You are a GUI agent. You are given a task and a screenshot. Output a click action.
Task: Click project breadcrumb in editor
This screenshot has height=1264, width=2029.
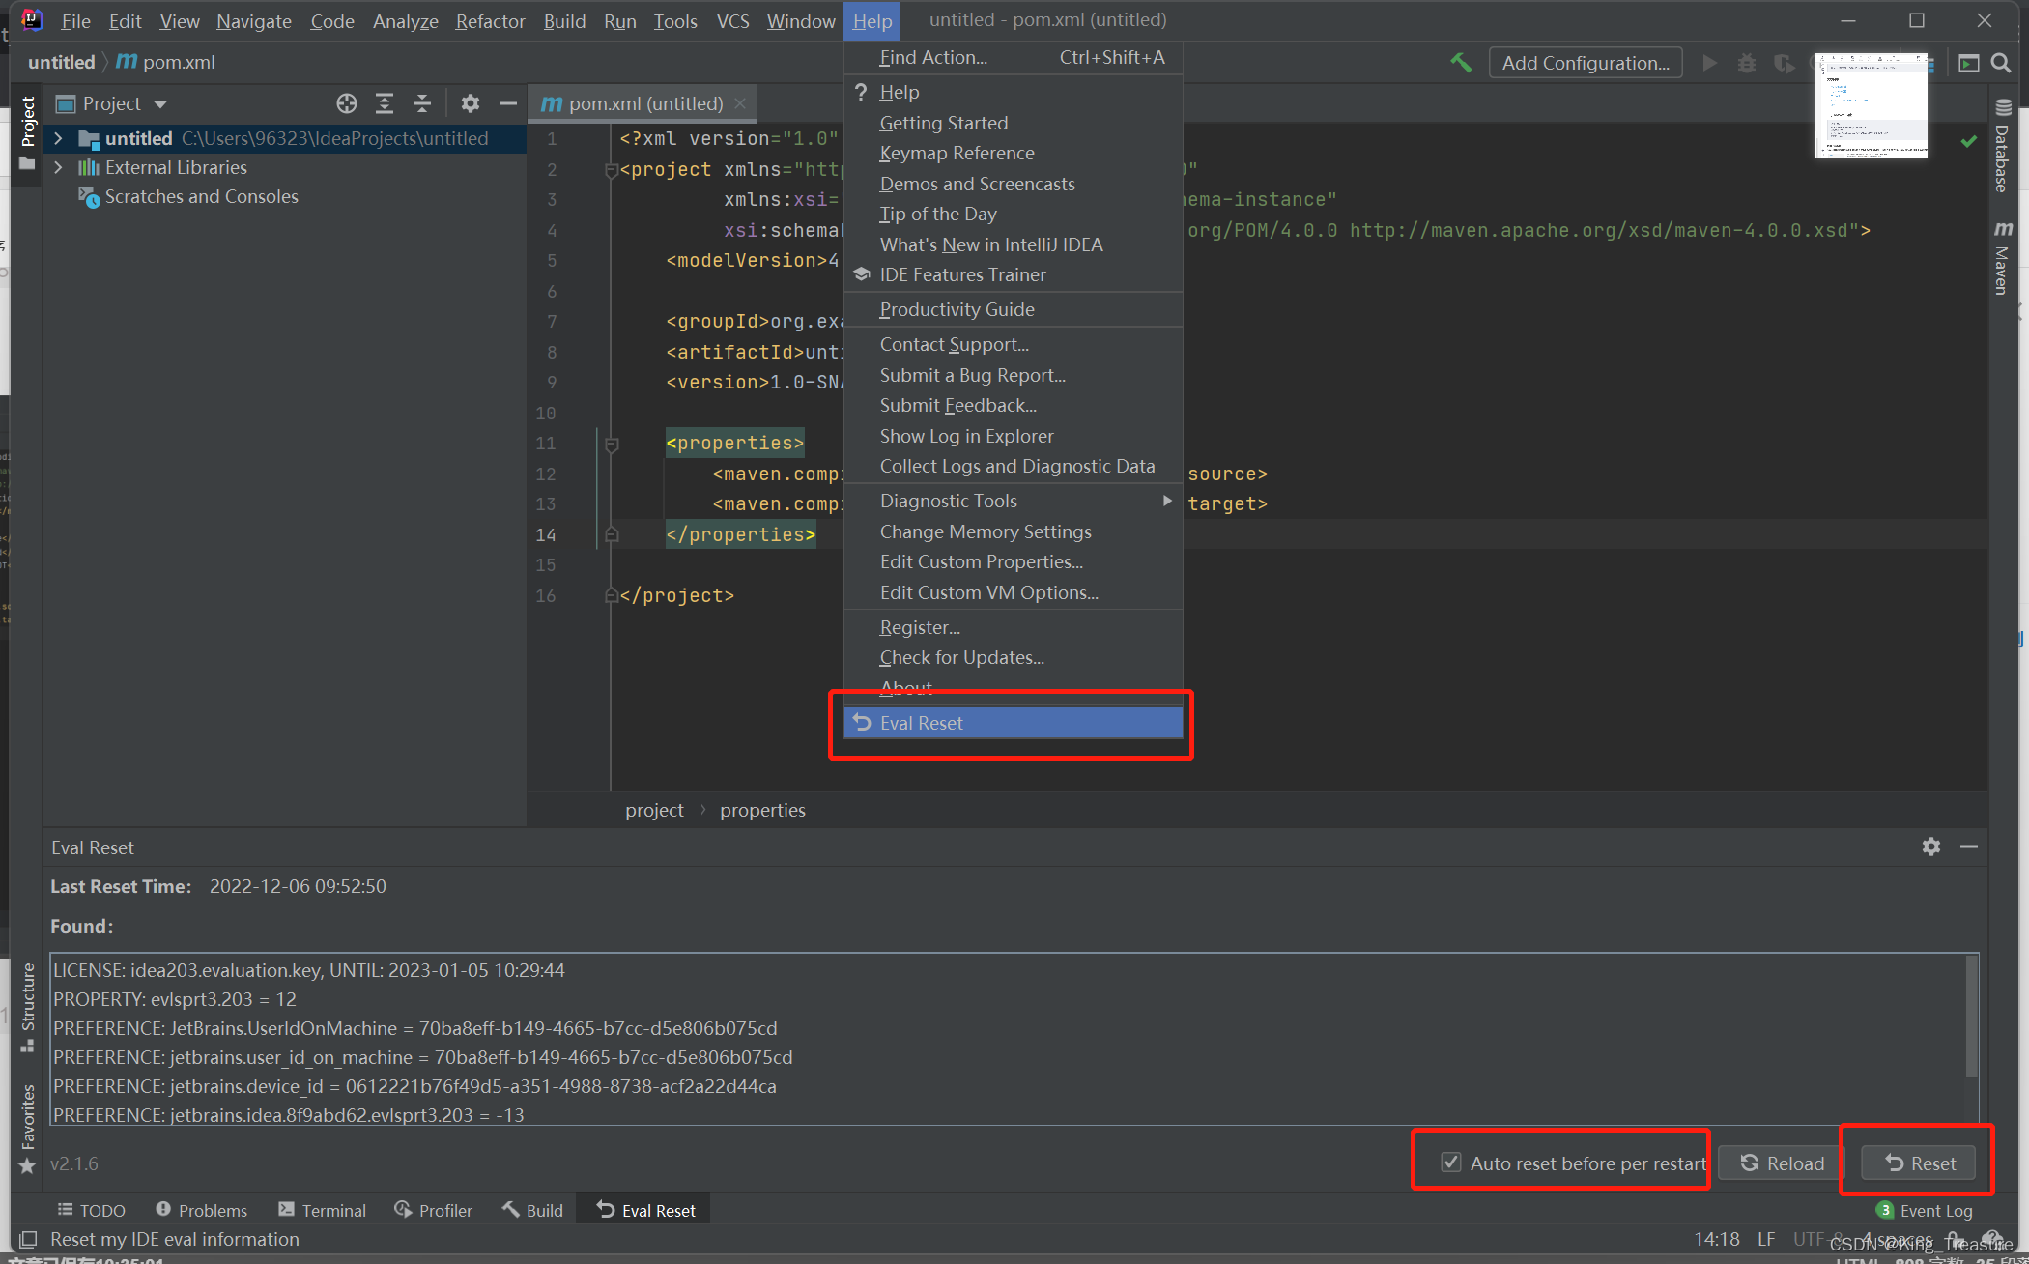(654, 810)
